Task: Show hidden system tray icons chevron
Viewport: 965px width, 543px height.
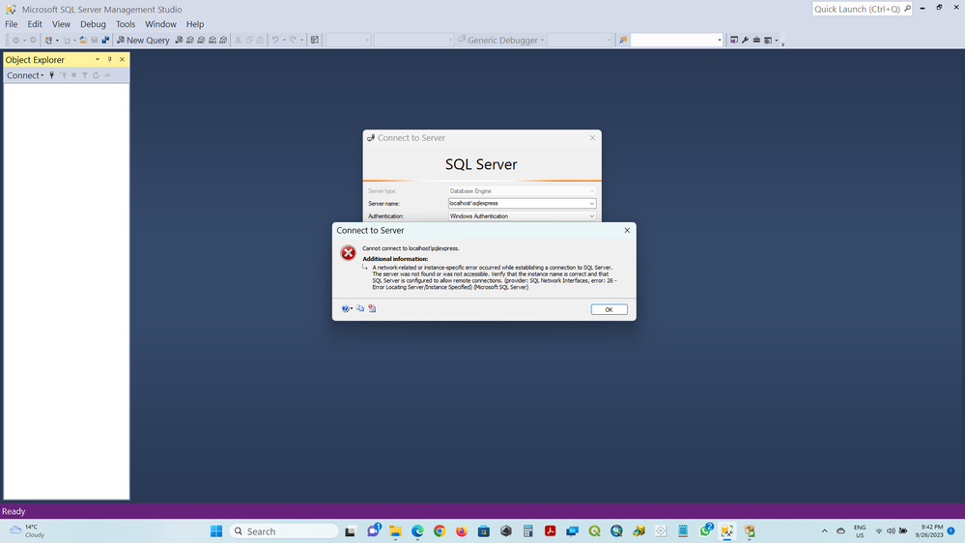Action: (825, 531)
